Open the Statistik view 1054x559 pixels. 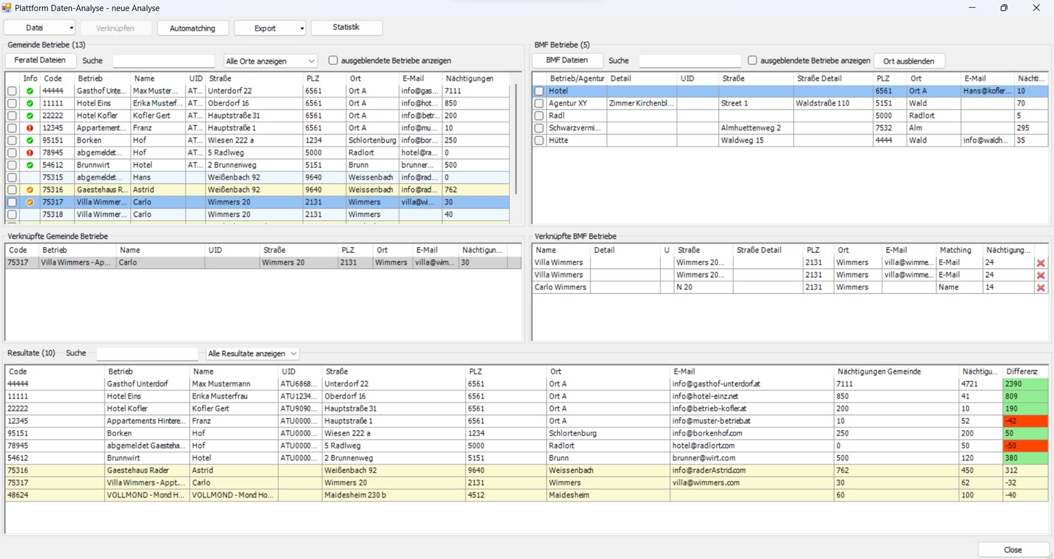(x=346, y=28)
